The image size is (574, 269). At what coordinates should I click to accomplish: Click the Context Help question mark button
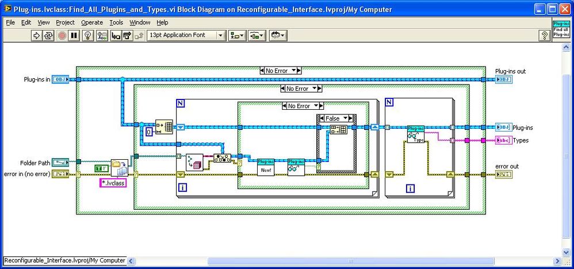coord(544,36)
